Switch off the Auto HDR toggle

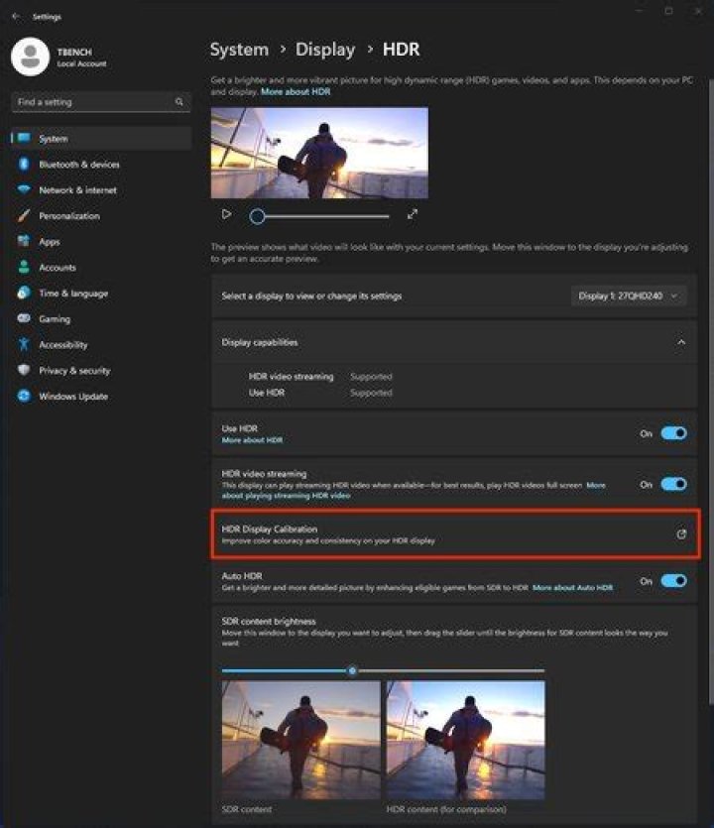coord(673,581)
